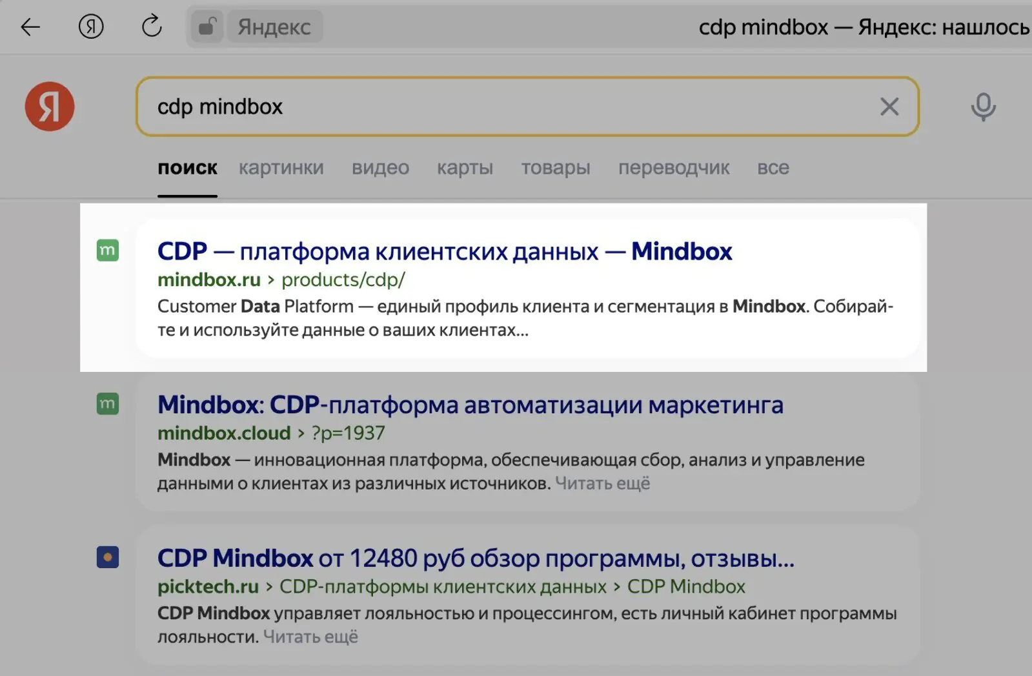Click the '?p=1937' path link
The height and width of the screenshot is (676, 1032).
point(349,433)
